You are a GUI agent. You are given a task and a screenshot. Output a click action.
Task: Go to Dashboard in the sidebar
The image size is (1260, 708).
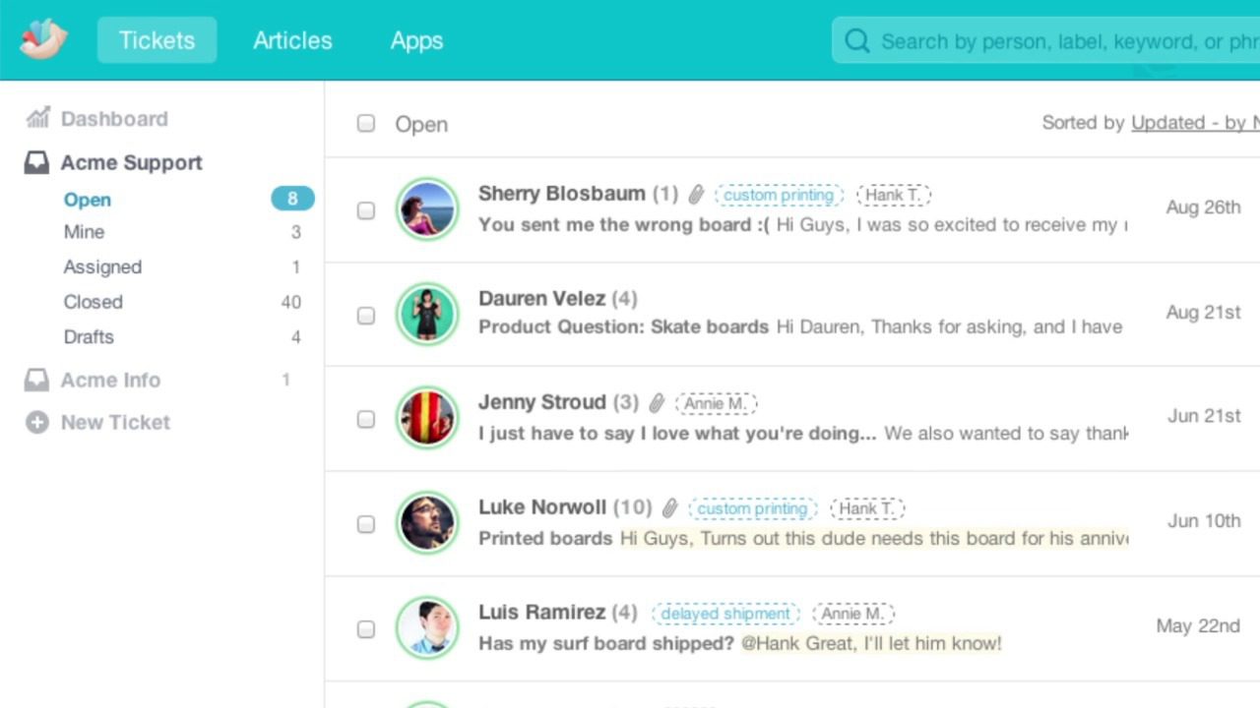(x=114, y=119)
